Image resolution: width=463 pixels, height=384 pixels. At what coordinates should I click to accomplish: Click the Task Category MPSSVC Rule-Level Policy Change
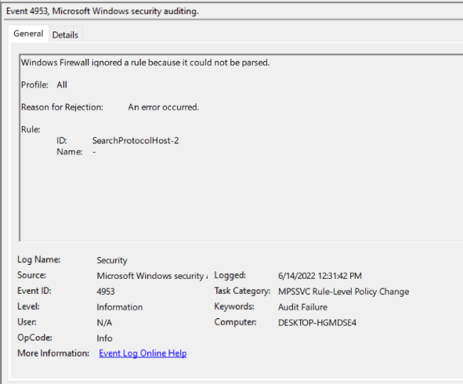point(343,292)
